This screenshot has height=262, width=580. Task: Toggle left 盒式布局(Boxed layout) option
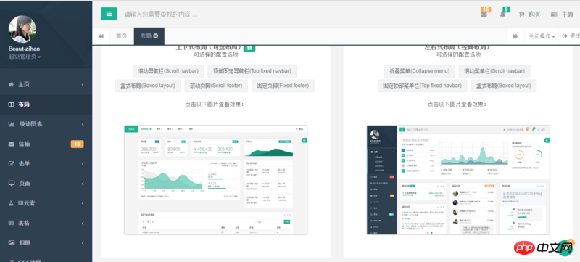click(148, 86)
